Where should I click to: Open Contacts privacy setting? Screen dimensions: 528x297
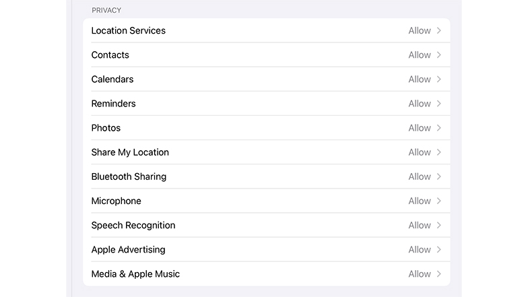[x=110, y=55]
